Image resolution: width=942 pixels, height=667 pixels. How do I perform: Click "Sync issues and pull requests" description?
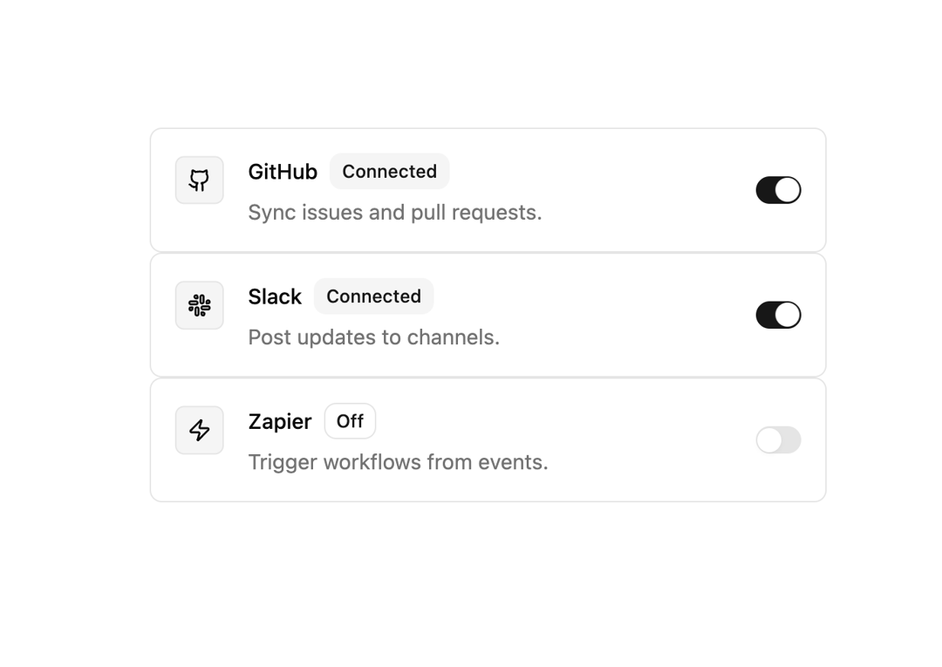click(x=395, y=213)
